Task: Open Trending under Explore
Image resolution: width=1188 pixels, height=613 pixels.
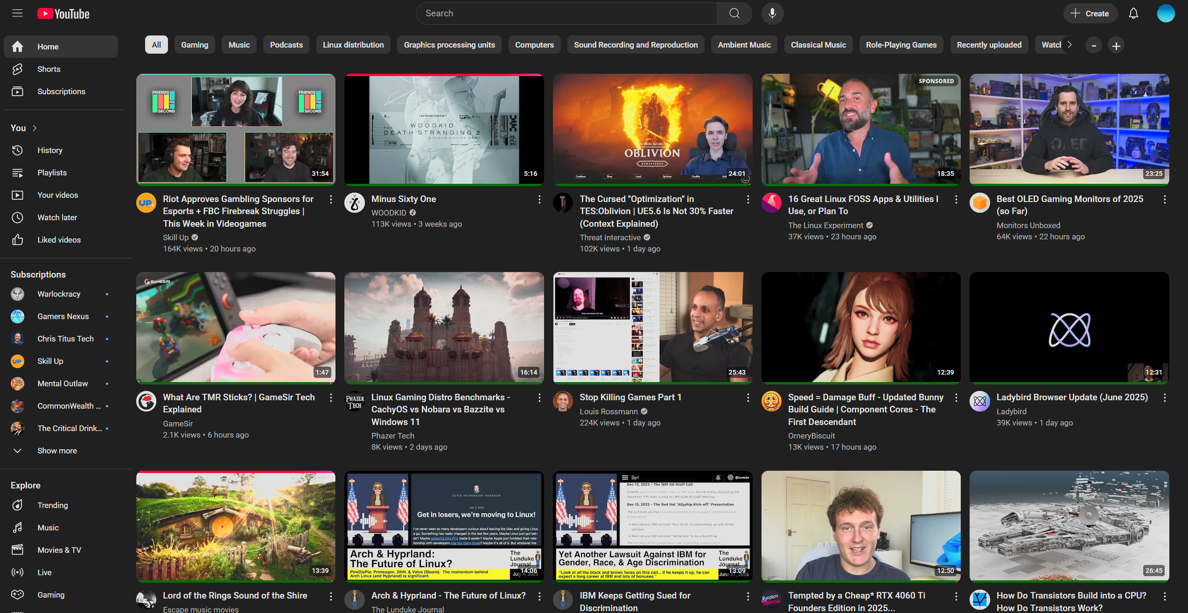Action: coord(61,505)
